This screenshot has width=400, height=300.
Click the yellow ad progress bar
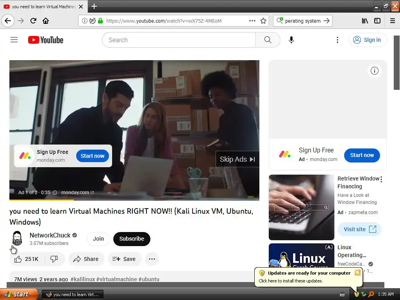point(41,200)
